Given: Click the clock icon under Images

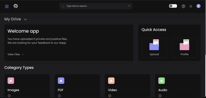Looking at the screenshot, I should point(9,96).
